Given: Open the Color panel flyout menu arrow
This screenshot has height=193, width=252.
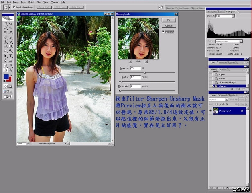Looking at the screenshot, I should point(247,62).
